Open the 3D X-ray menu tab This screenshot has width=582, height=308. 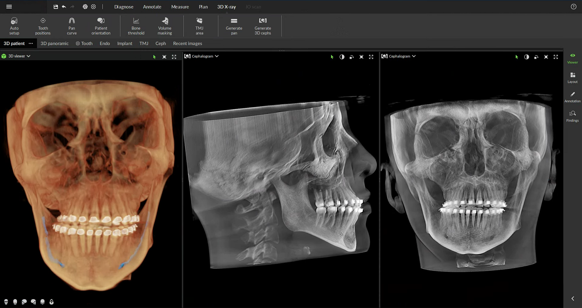[227, 7]
